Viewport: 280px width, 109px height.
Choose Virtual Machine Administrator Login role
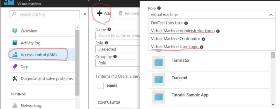[183, 31]
